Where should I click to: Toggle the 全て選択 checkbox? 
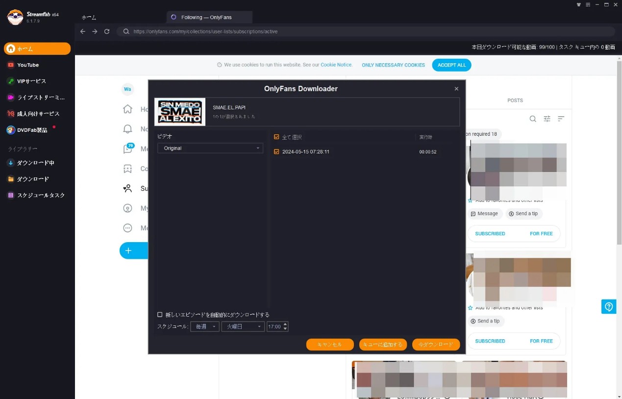[276, 137]
